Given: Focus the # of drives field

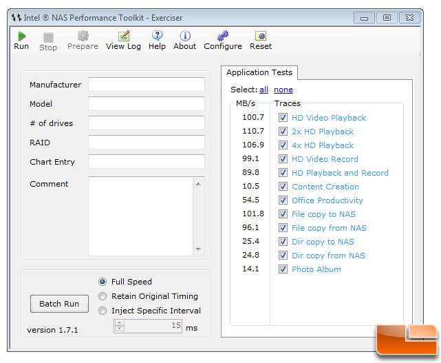Looking at the screenshot, I should tap(147, 123).
